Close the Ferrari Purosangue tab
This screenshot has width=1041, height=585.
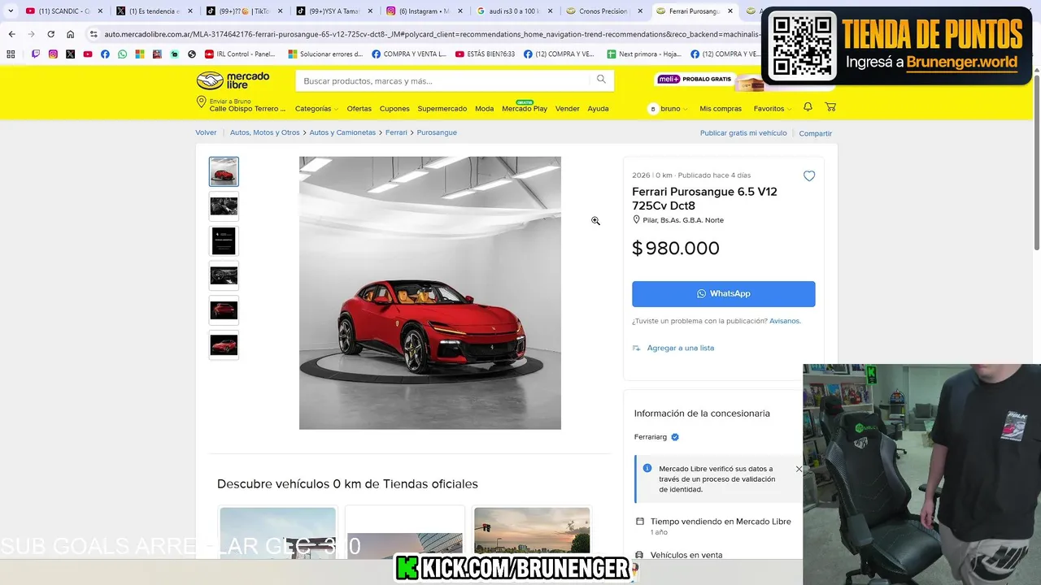(x=729, y=11)
